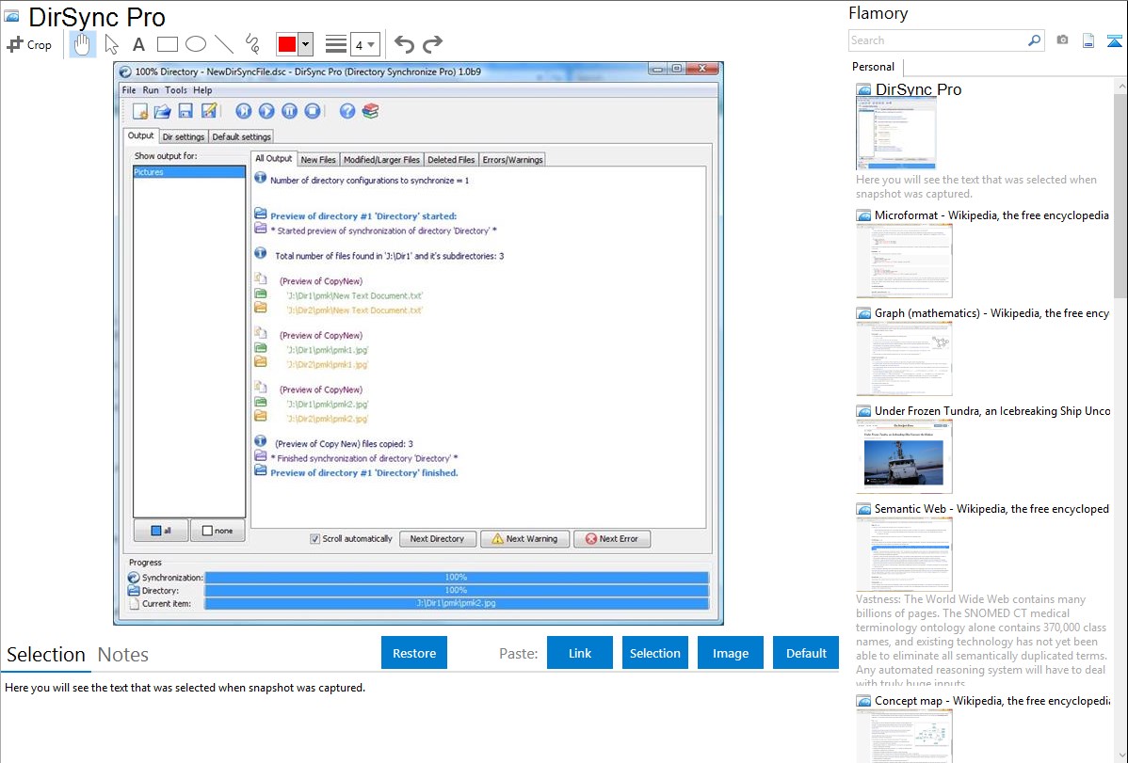Click the document page icon near search
This screenshot has height=763, width=1128.
pos(1088,40)
